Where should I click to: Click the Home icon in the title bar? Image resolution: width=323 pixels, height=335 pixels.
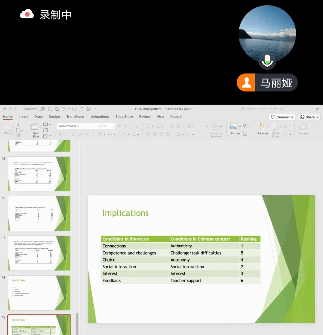tap(50, 109)
